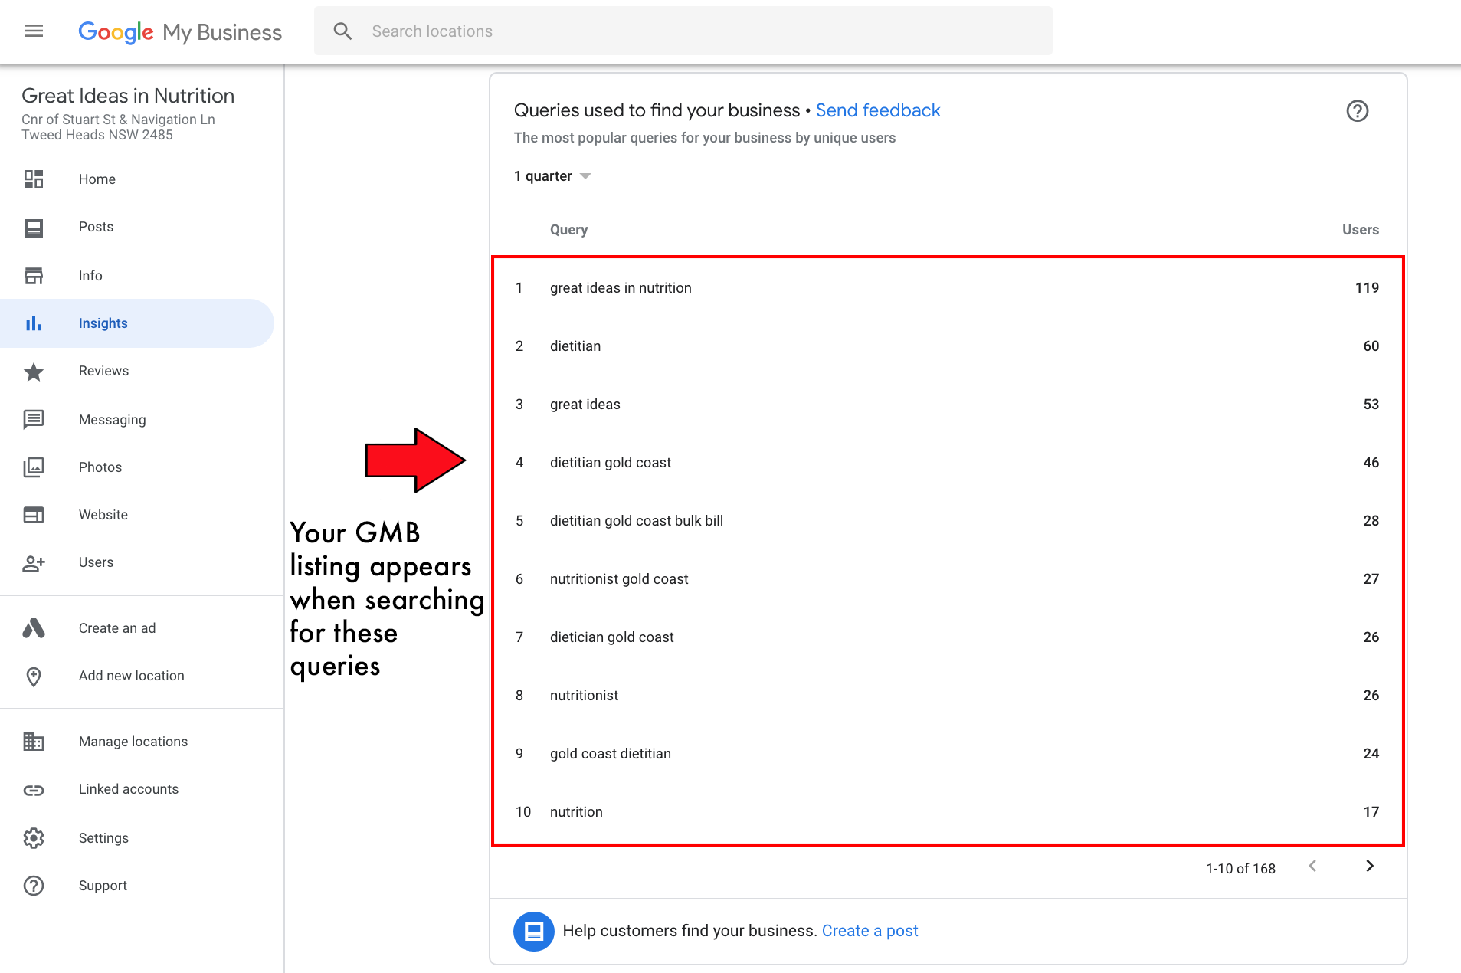Click the Send feedback link
The width and height of the screenshot is (1461, 973).
(x=878, y=110)
